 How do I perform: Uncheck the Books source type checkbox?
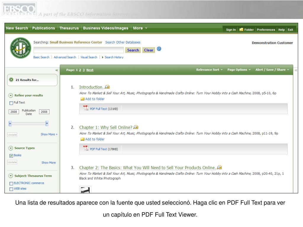[11, 155]
